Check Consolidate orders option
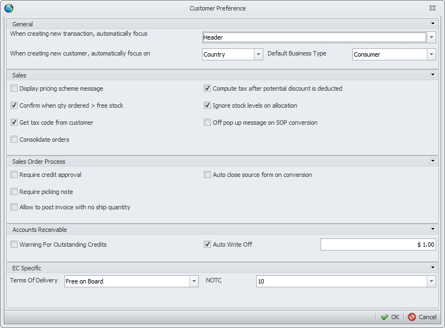The height and width of the screenshot is (328, 445). click(14, 140)
